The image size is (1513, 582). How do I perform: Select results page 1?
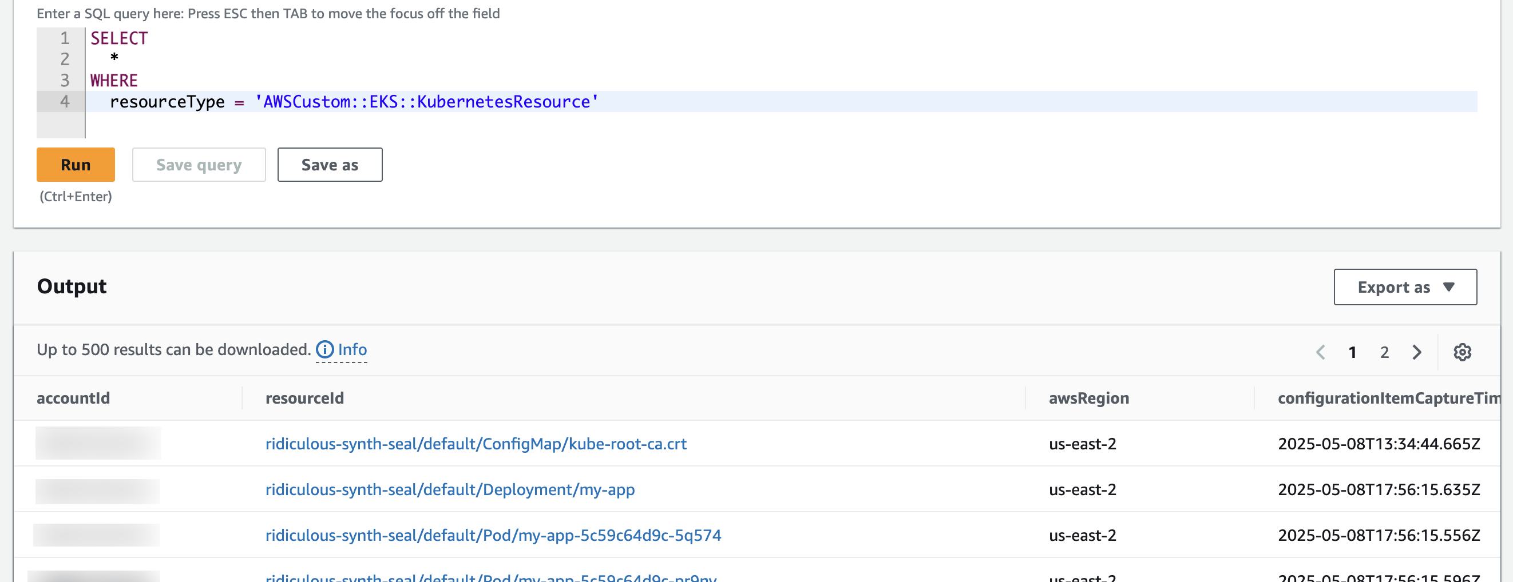[1352, 352]
